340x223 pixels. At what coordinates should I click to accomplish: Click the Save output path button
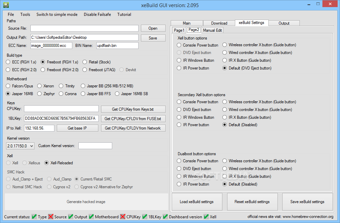click(153, 38)
